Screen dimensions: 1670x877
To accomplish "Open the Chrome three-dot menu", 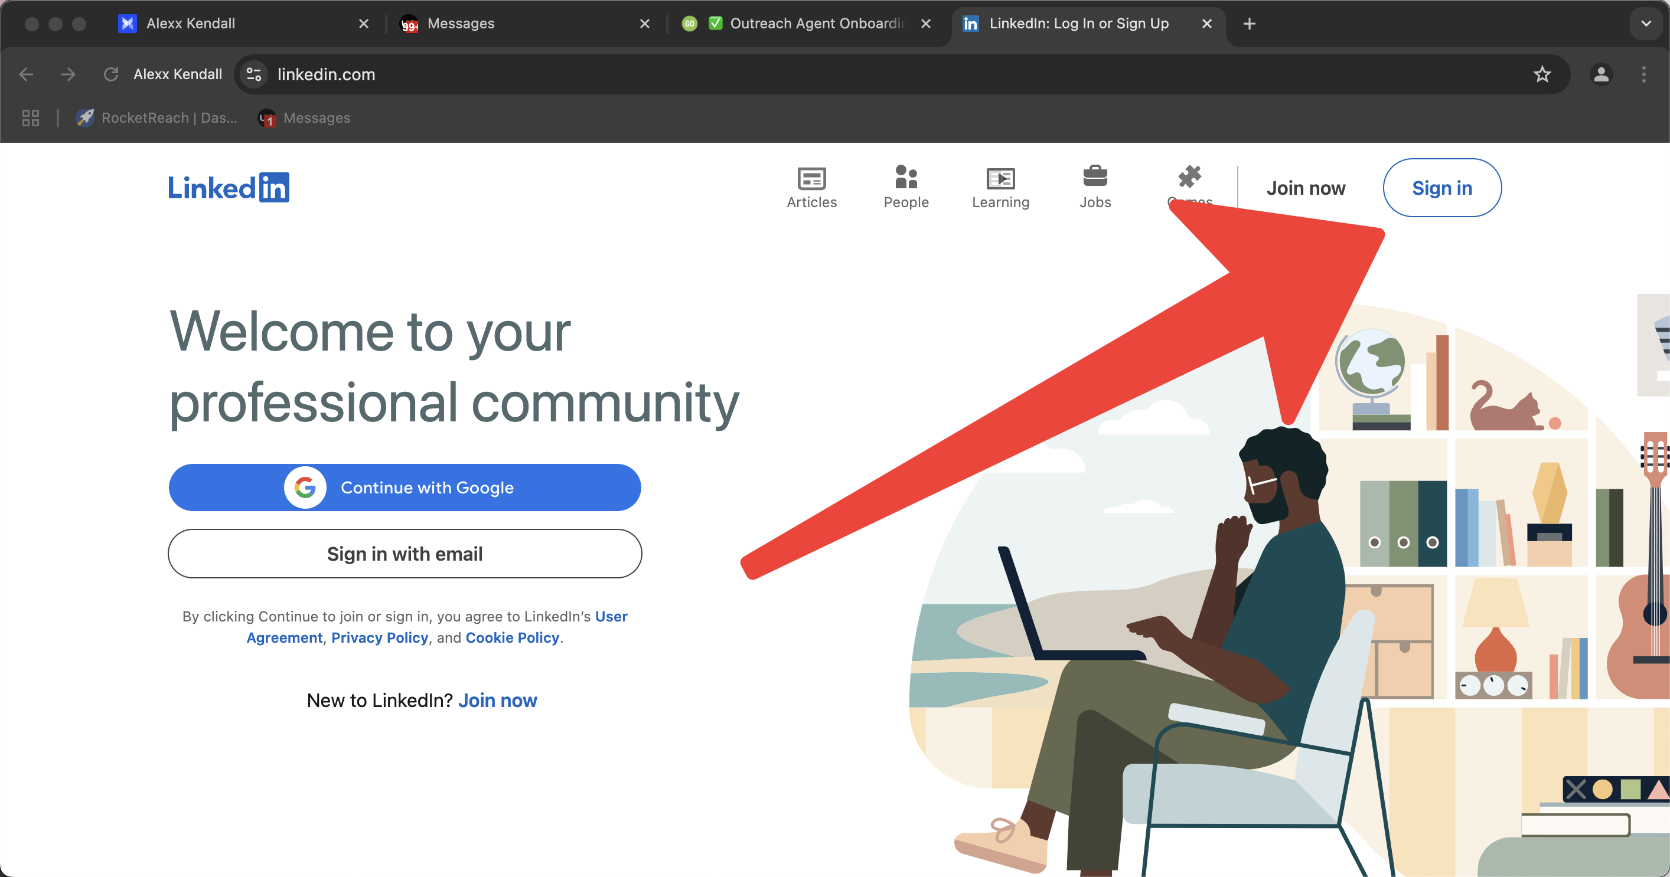I will (1644, 74).
